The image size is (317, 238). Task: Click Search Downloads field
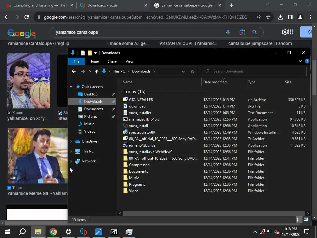tap(254, 71)
